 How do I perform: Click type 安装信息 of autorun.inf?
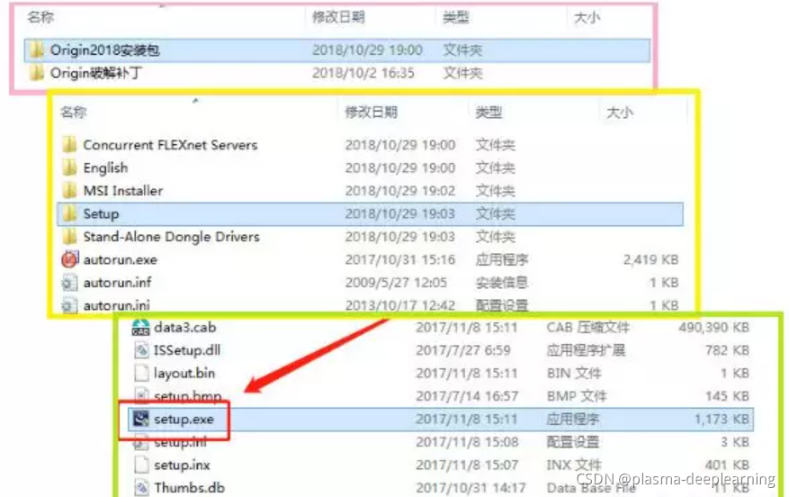click(x=501, y=283)
